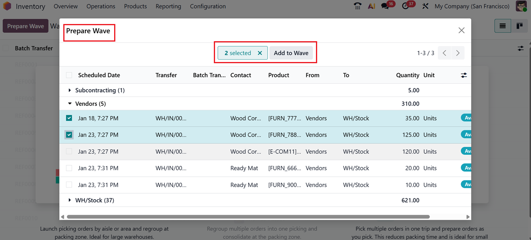Screen dimensions: 531x240
Task: Click the next page arrow in pagination
Action: (x=458, y=52)
